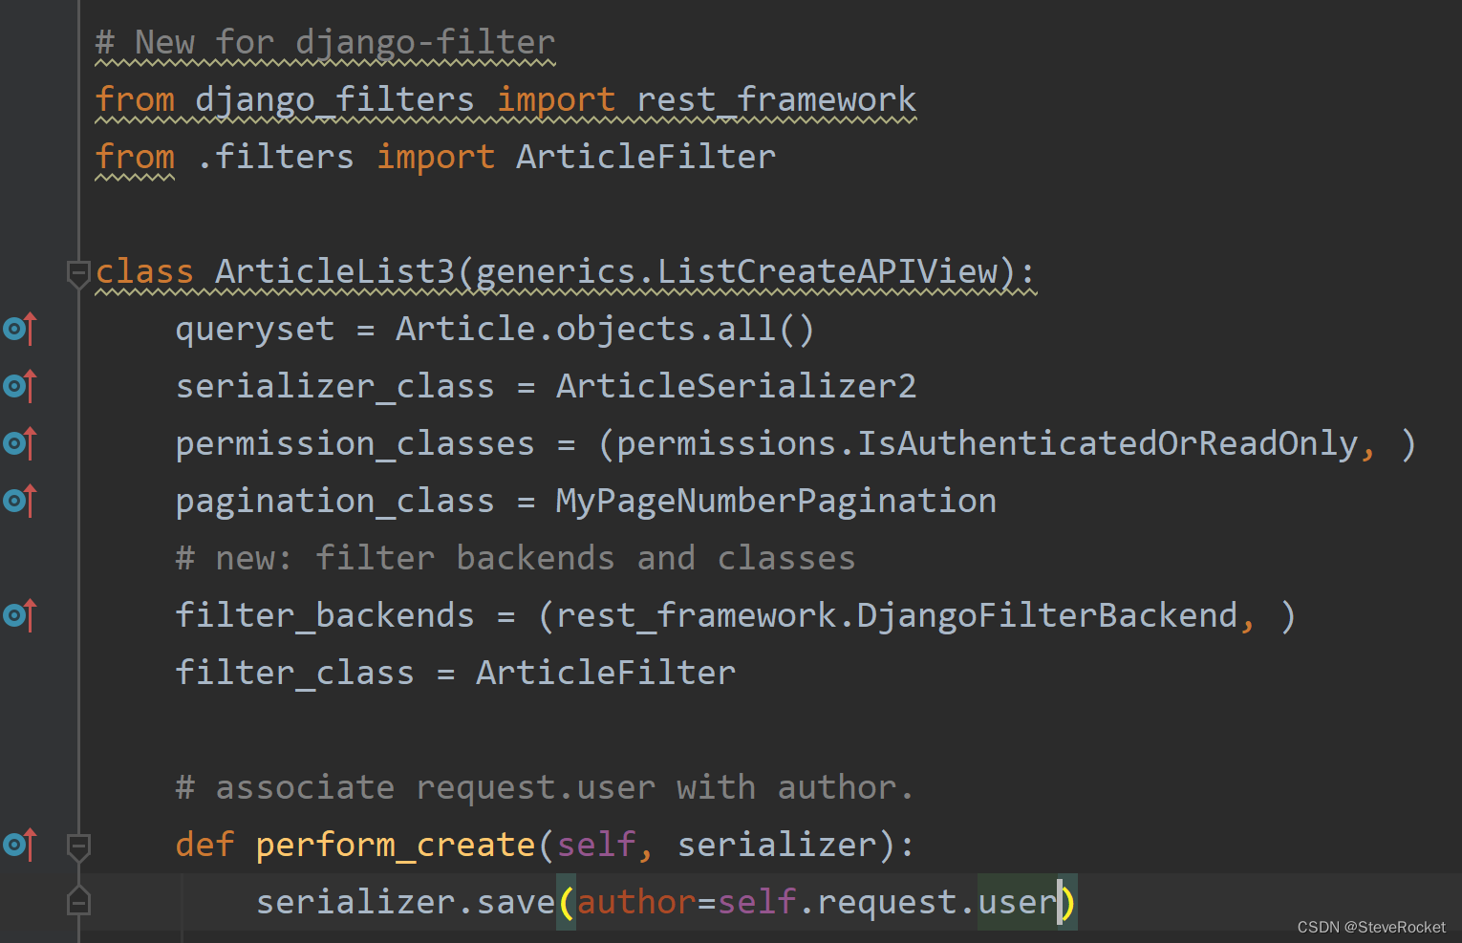
Task: Click the underlined comment New for django-filter
Action: coord(323,42)
